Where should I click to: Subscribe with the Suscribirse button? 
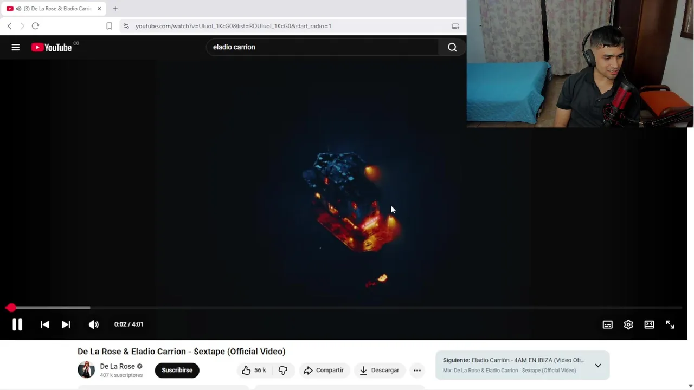(x=177, y=370)
